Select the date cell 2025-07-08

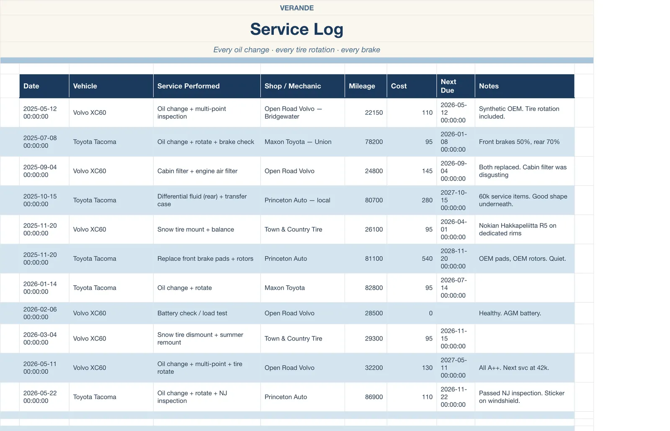point(44,142)
